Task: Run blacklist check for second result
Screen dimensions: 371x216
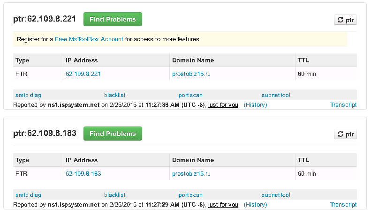Action: coord(115,195)
